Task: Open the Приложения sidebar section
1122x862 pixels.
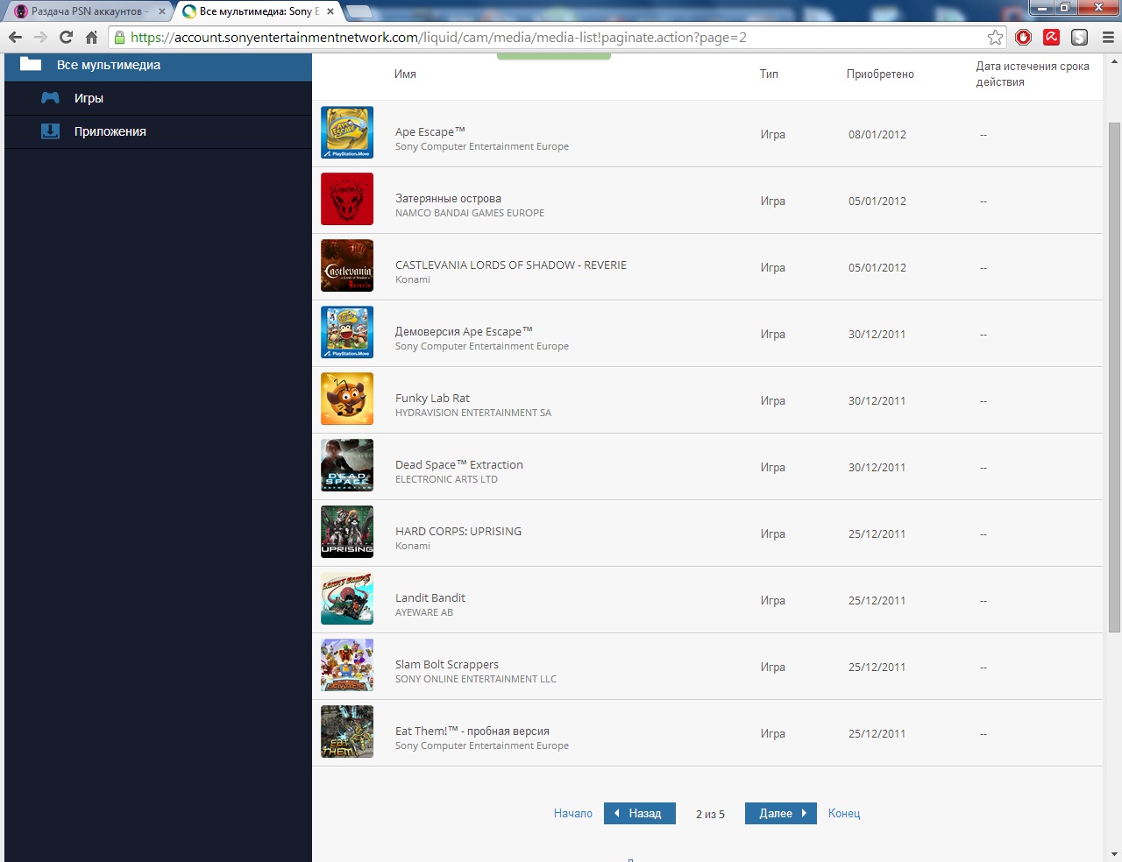Action: pos(158,131)
